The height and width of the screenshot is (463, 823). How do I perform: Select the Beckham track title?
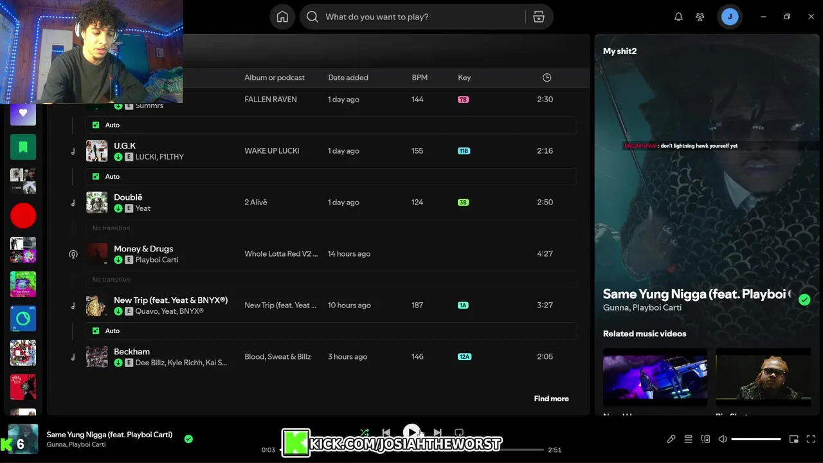pyautogui.click(x=132, y=352)
